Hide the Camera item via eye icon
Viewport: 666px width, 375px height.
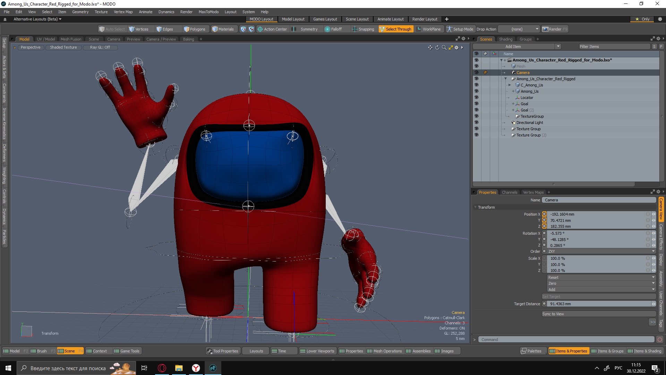[x=476, y=73]
